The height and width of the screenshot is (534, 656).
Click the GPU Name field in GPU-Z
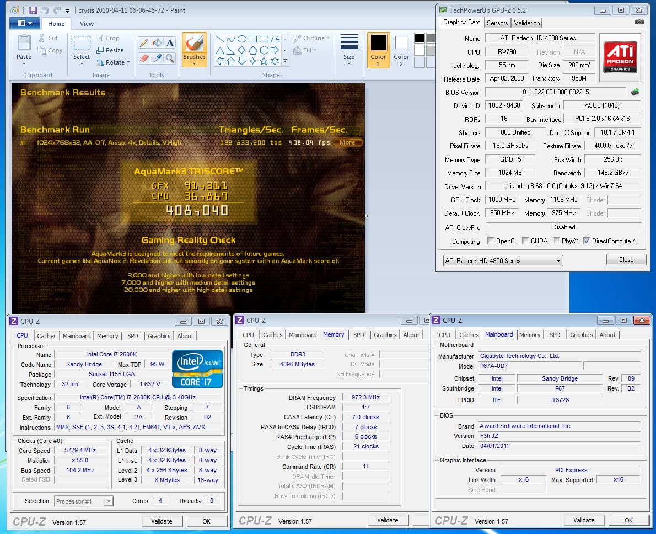tap(540, 38)
